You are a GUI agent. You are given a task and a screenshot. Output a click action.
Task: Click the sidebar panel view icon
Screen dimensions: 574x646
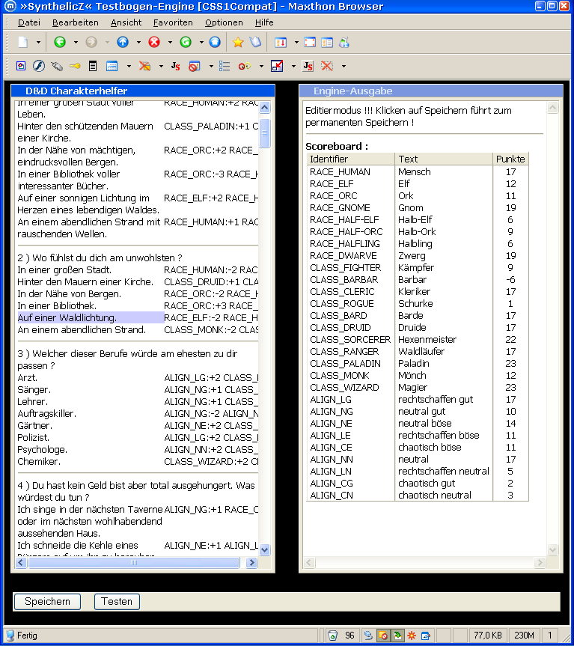coord(327,42)
